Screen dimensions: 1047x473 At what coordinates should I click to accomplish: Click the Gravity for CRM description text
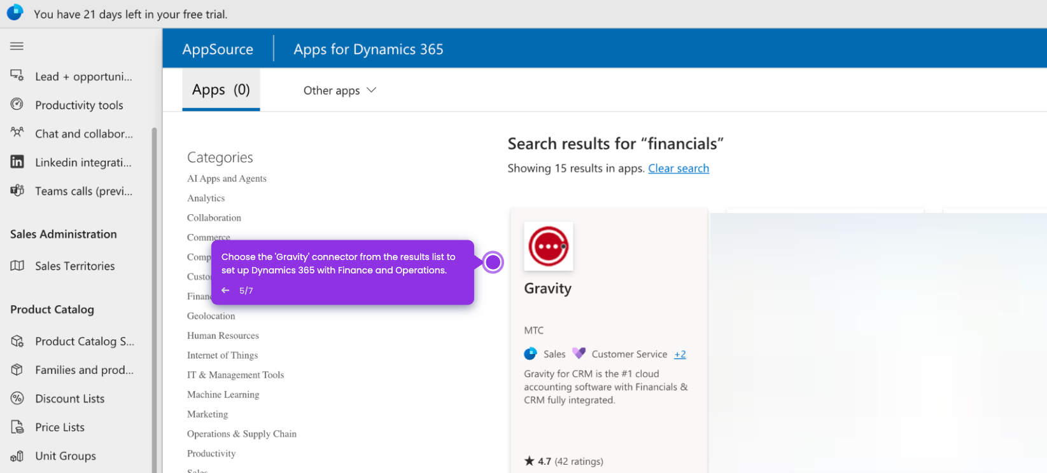(x=606, y=387)
